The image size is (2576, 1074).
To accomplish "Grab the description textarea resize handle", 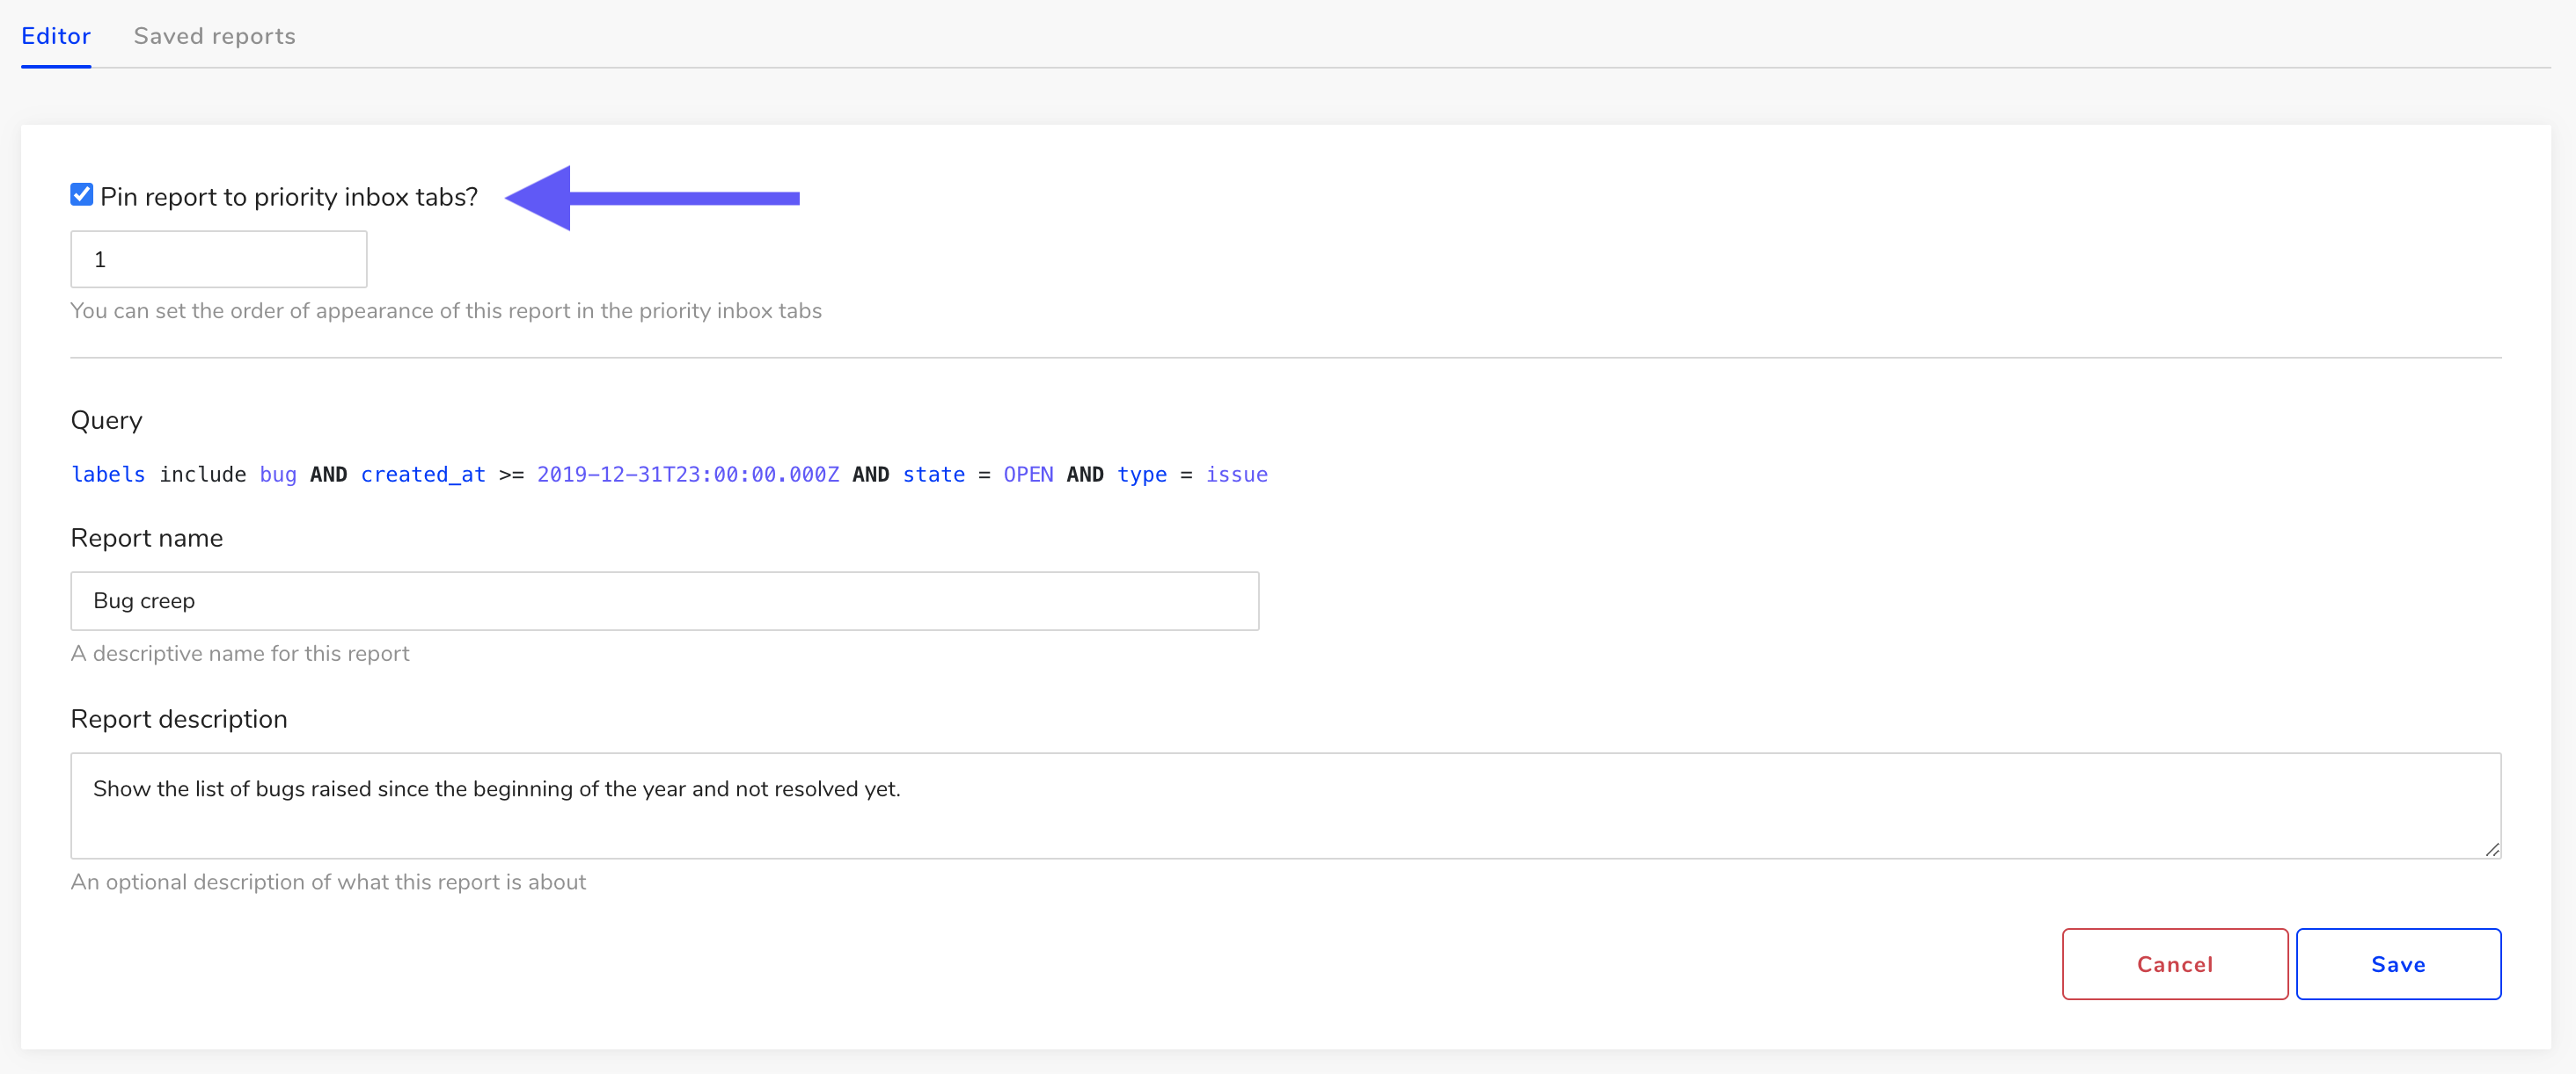I will click(2492, 849).
